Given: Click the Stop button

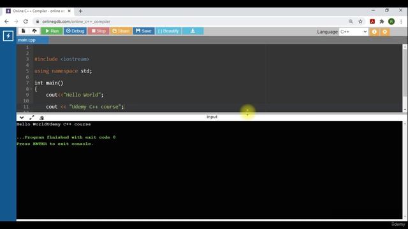Looking at the screenshot, I should click(99, 31).
